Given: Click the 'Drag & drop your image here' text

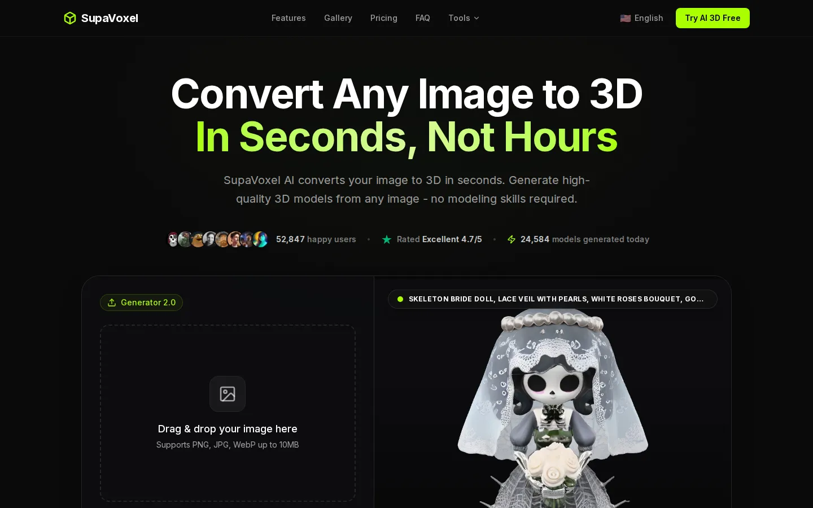Looking at the screenshot, I should pos(228,429).
